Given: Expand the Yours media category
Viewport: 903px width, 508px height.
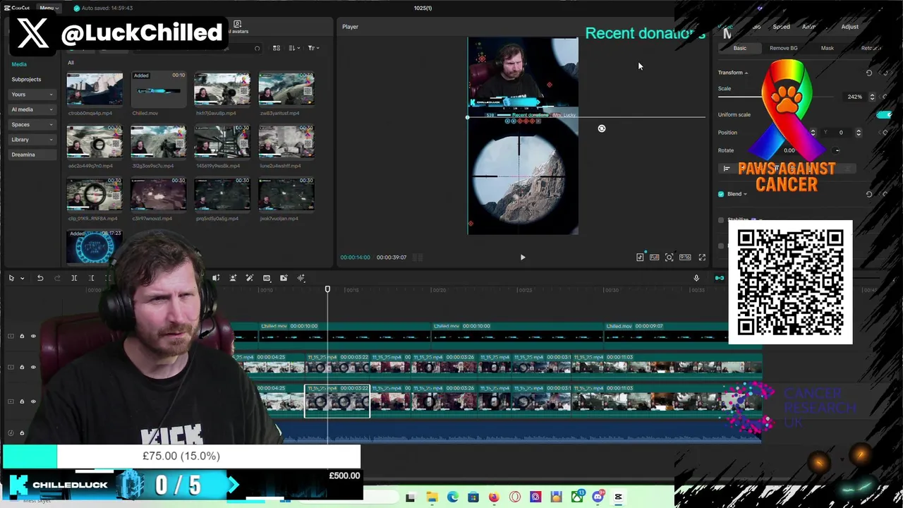Looking at the screenshot, I should [x=32, y=95].
